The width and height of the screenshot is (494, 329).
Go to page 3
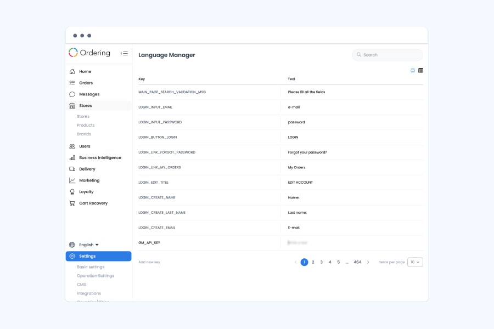click(321, 262)
